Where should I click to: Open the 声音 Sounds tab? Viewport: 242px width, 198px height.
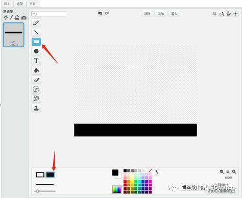pos(33,4)
